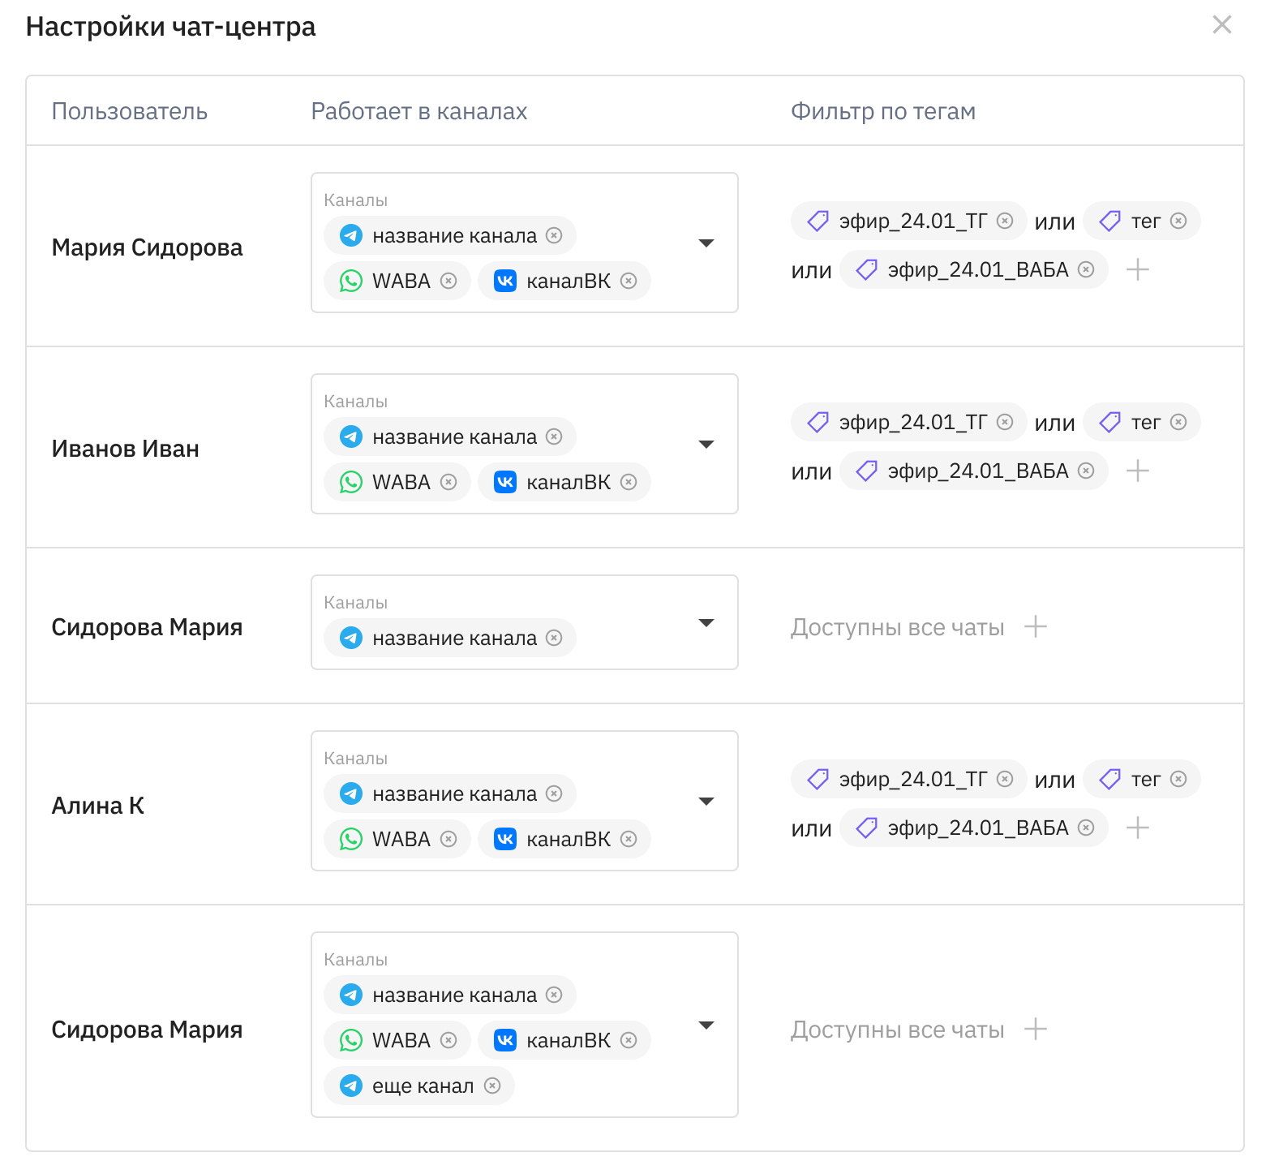The image size is (1266, 1161).
Task: Open dropdown in single-channel Сидорова Мария row
Action: click(x=706, y=622)
